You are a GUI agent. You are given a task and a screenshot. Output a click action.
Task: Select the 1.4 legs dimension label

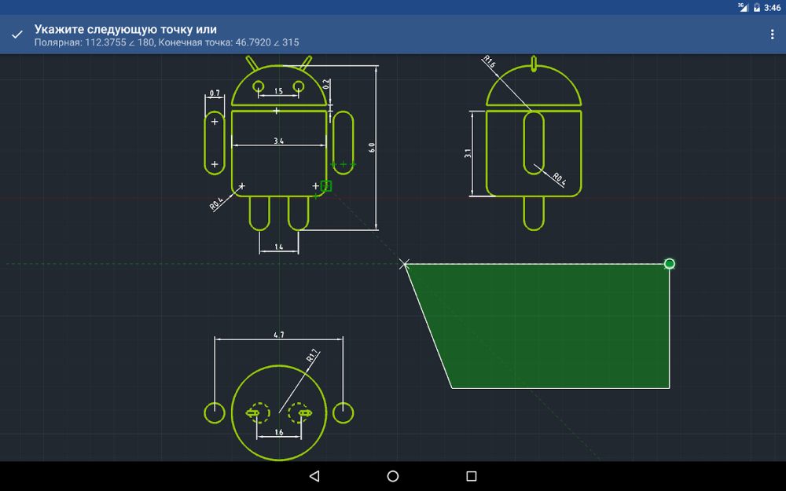(x=279, y=247)
